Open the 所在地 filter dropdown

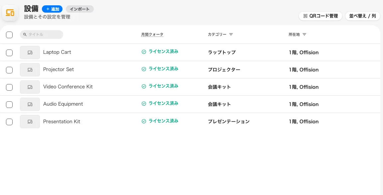point(304,35)
